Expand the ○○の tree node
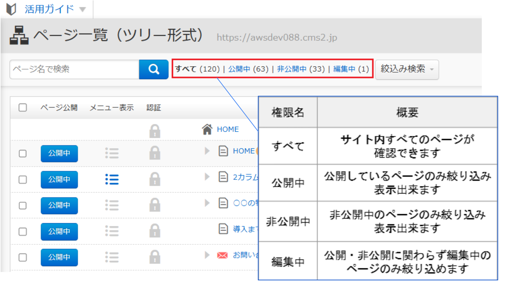The height and width of the screenshot is (289, 508). tap(207, 203)
